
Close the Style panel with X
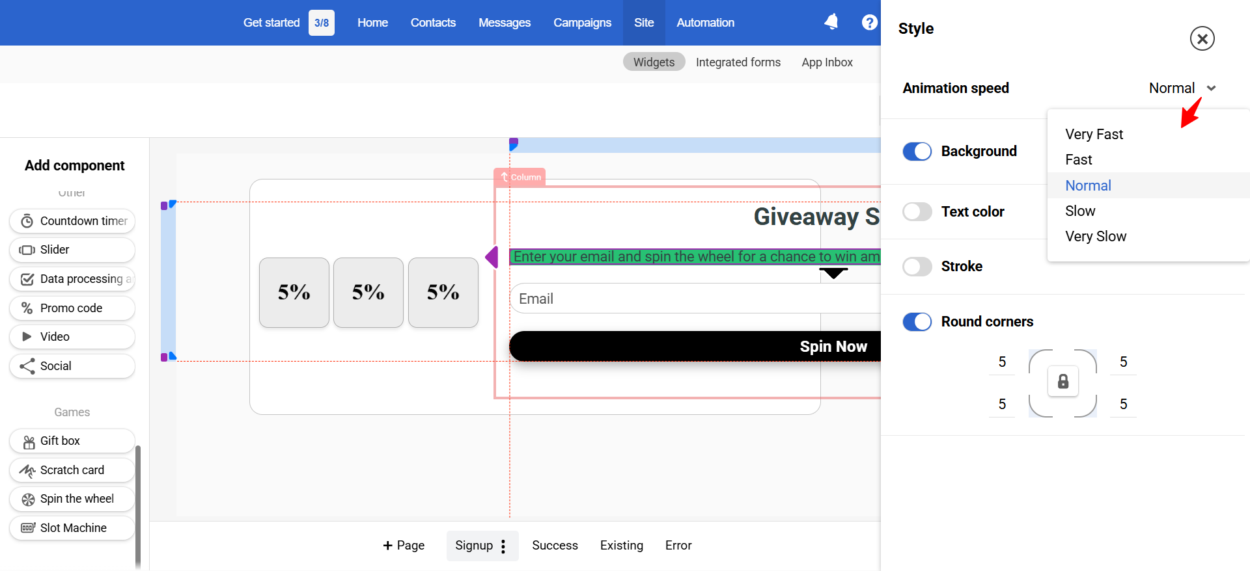pyautogui.click(x=1202, y=38)
